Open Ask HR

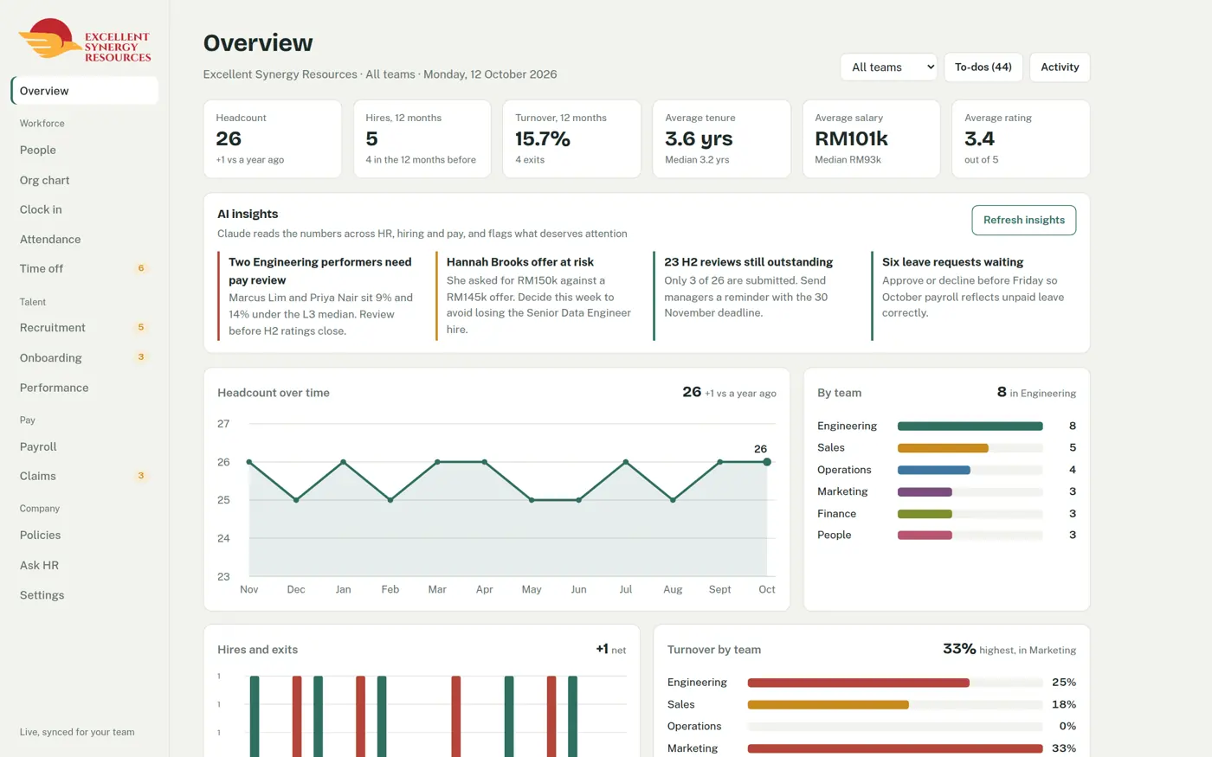(85, 565)
